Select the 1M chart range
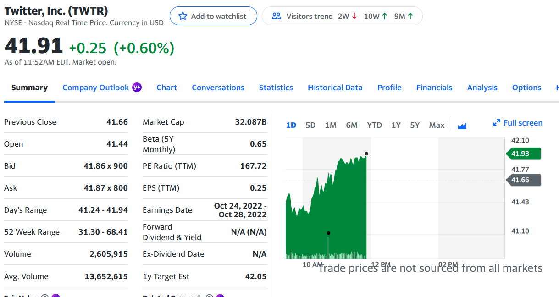Image resolution: width=559 pixels, height=297 pixels. (331, 125)
